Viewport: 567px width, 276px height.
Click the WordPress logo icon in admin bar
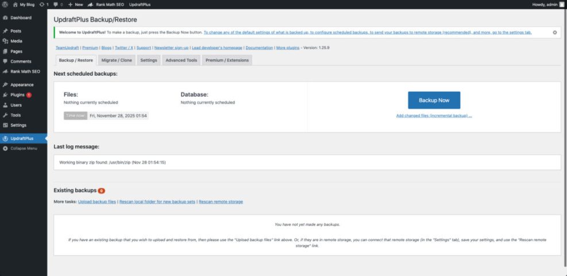5,5
